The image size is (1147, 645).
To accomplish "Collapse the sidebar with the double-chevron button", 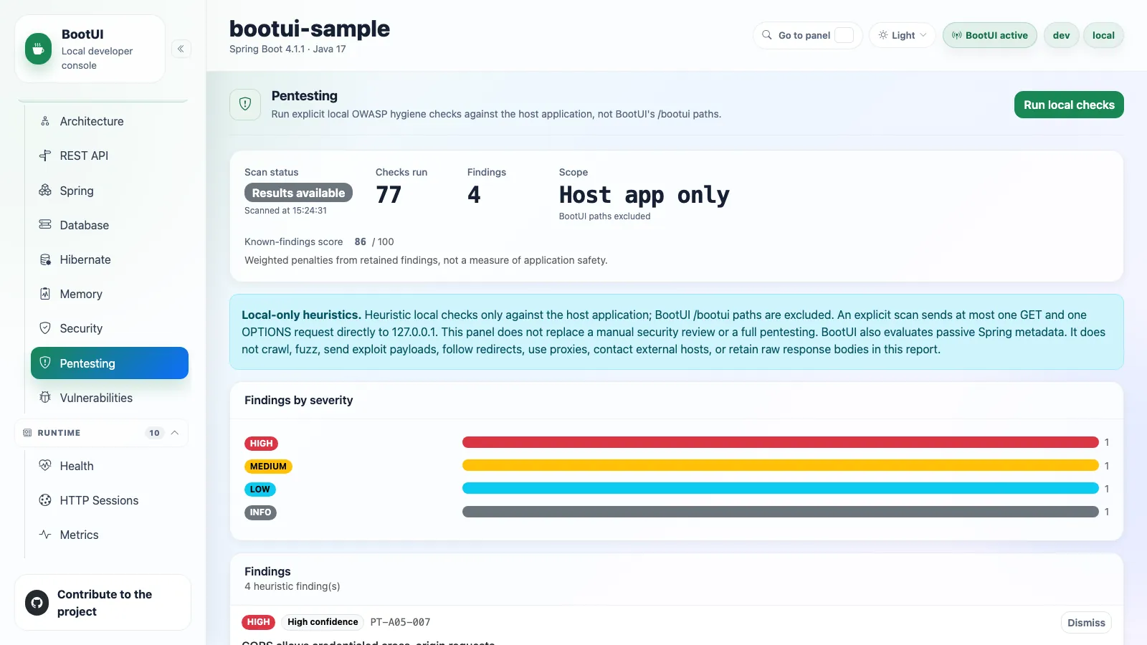I will click(181, 49).
